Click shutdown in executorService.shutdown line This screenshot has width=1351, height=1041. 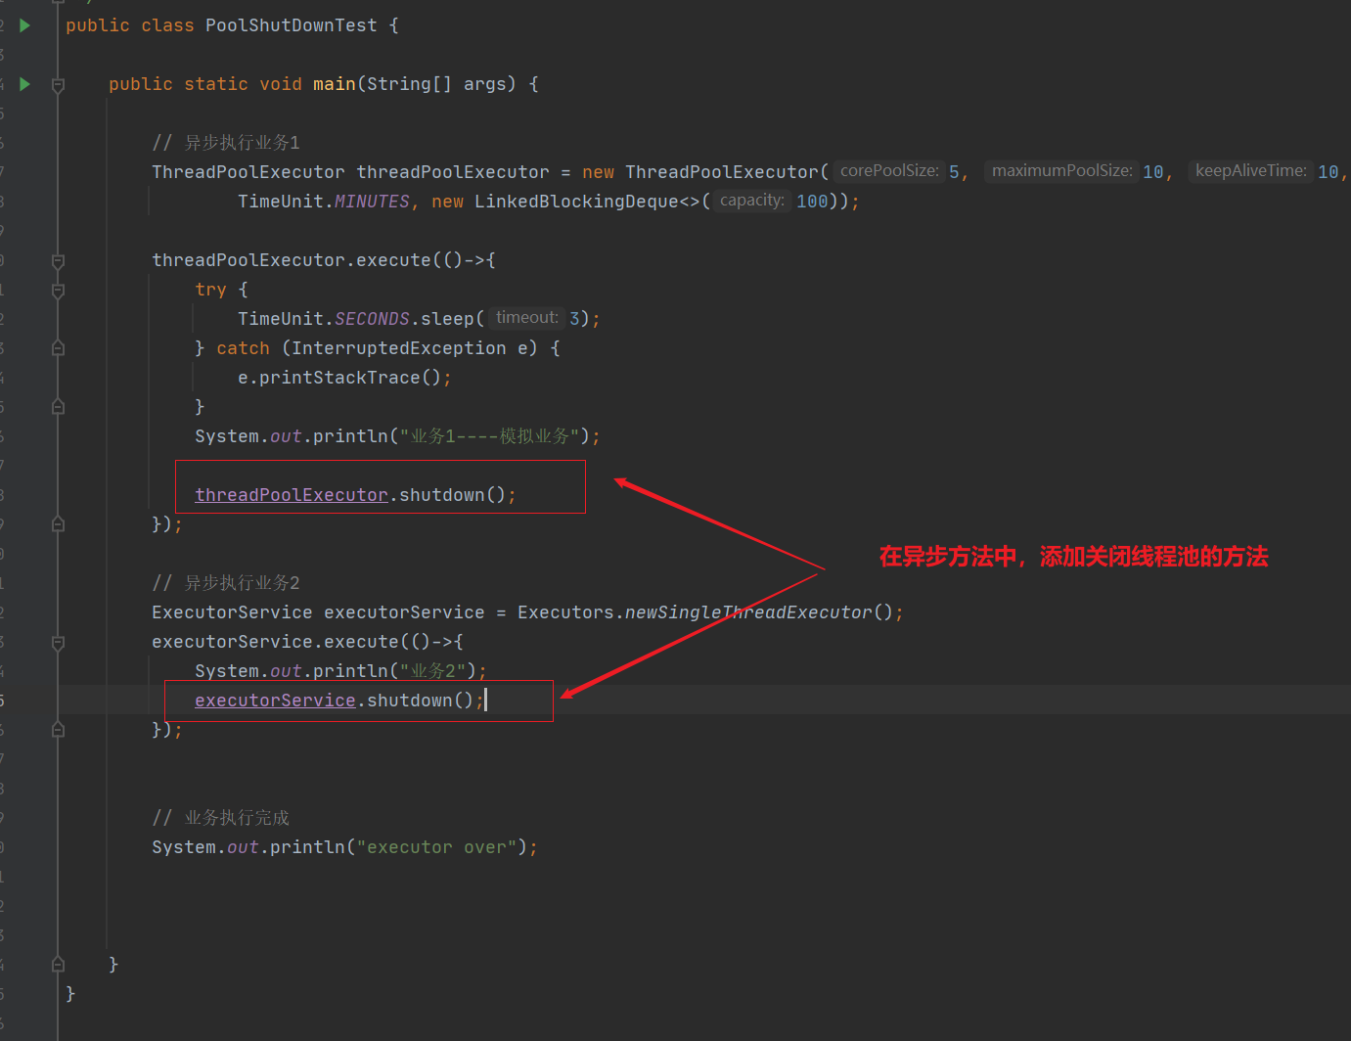[410, 701]
